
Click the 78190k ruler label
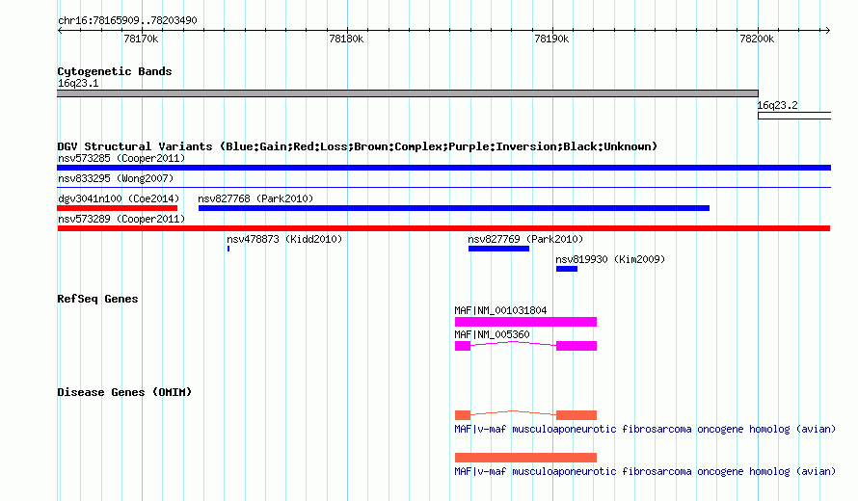[551, 39]
